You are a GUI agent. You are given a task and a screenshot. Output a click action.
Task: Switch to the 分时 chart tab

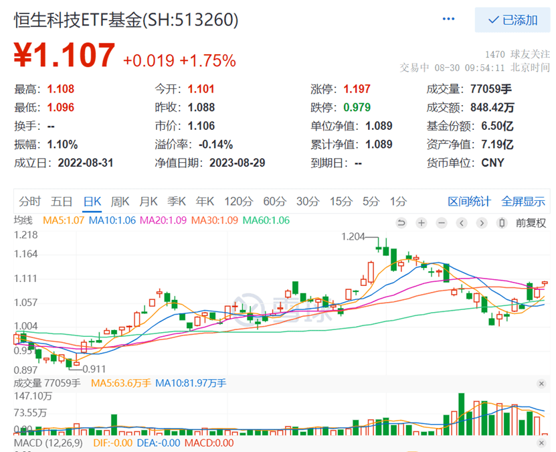click(29, 202)
